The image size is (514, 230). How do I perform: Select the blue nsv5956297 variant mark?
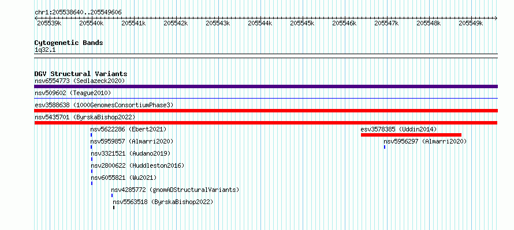[x=385, y=147]
